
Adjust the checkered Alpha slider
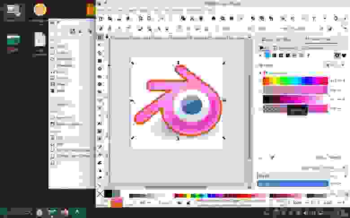coord(295,109)
